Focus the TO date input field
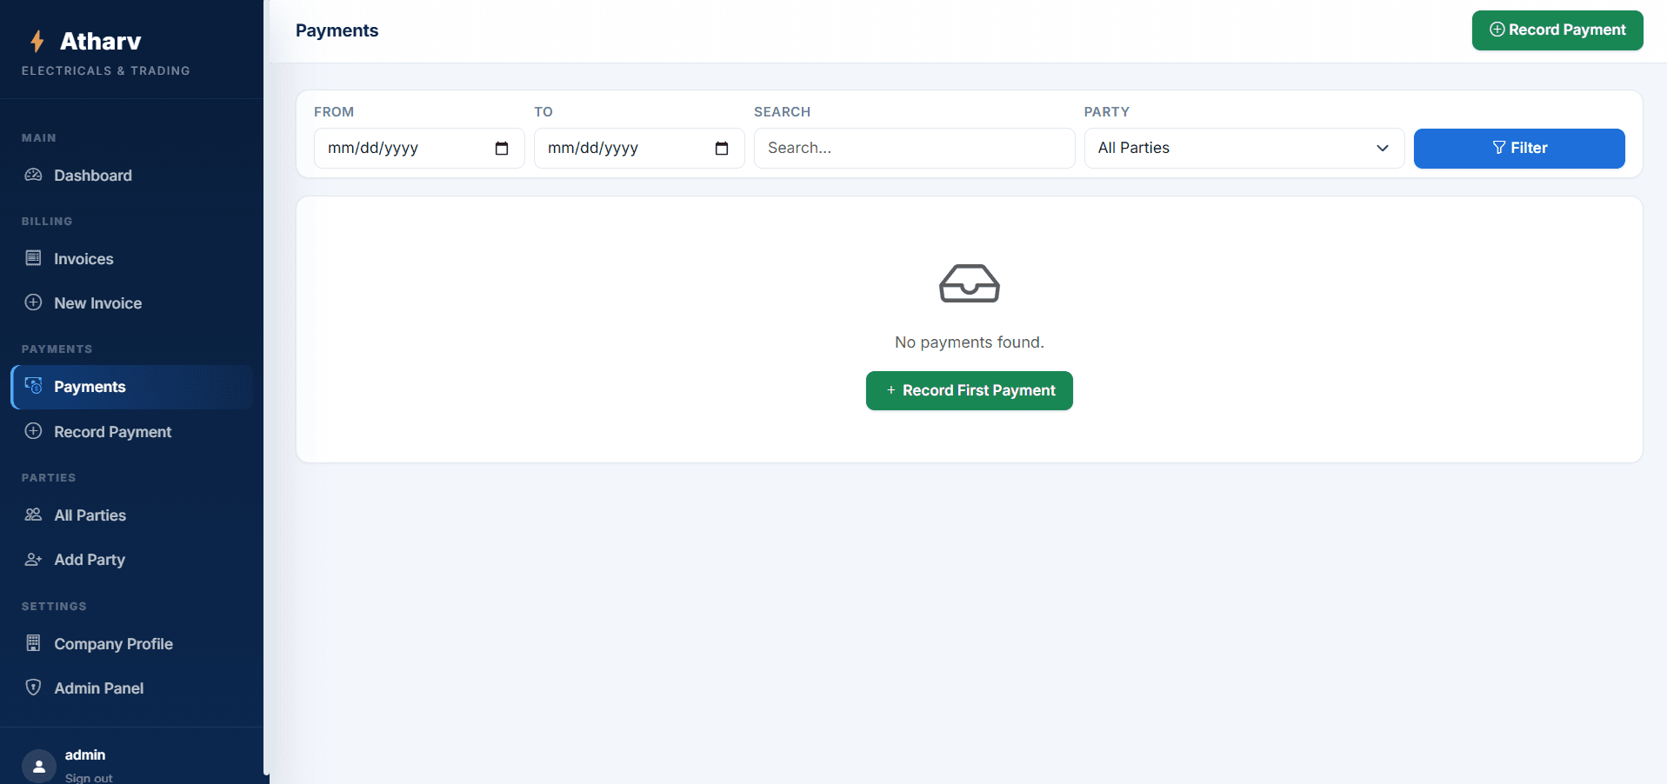Viewport: 1667px width, 784px height. [639, 148]
